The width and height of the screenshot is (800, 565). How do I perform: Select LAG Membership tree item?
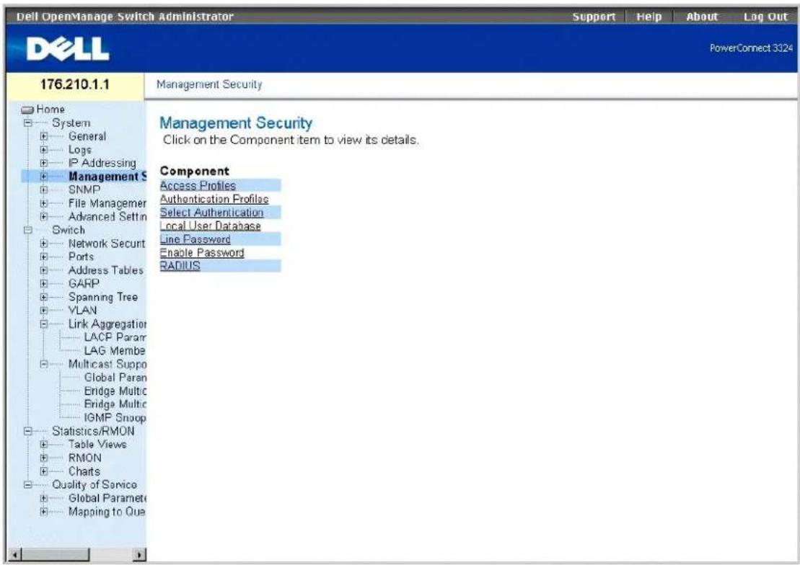115,351
